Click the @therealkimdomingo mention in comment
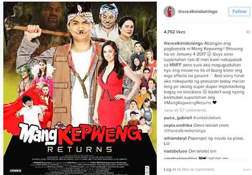 185,131
